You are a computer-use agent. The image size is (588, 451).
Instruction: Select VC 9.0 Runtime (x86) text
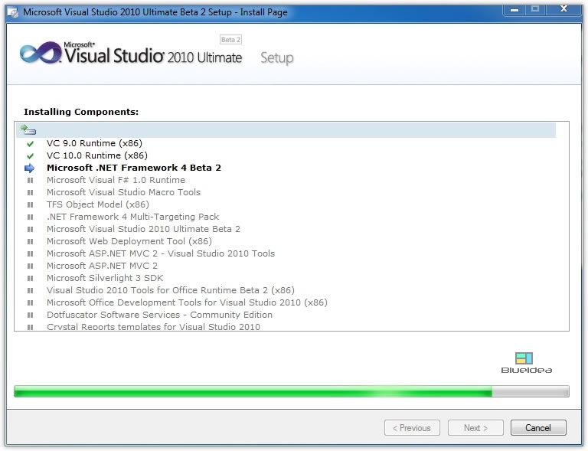tap(94, 144)
